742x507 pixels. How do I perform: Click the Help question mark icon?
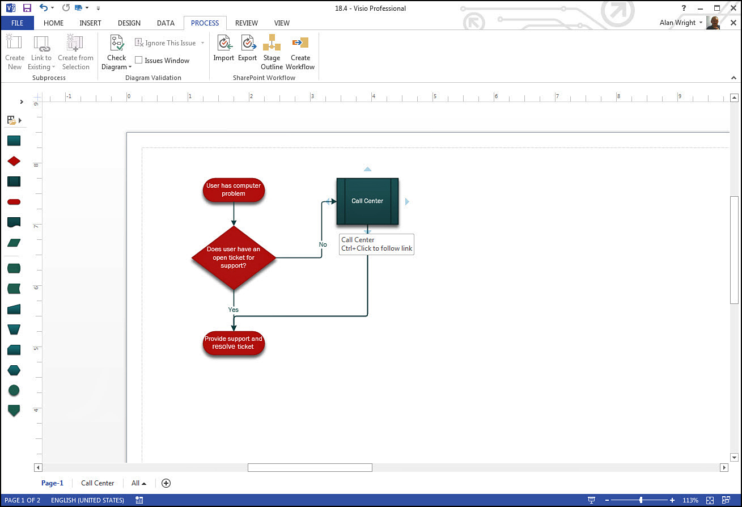(684, 8)
